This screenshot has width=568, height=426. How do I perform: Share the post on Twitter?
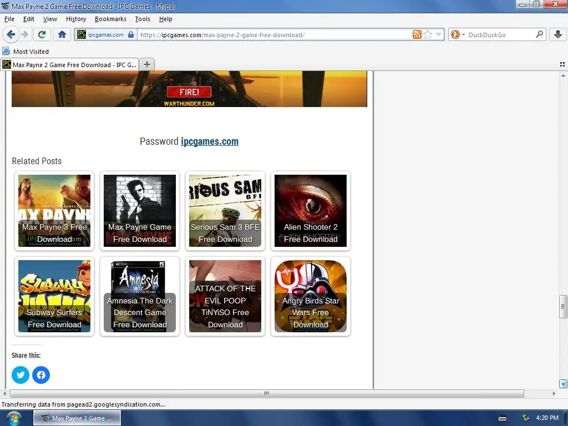click(21, 374)
